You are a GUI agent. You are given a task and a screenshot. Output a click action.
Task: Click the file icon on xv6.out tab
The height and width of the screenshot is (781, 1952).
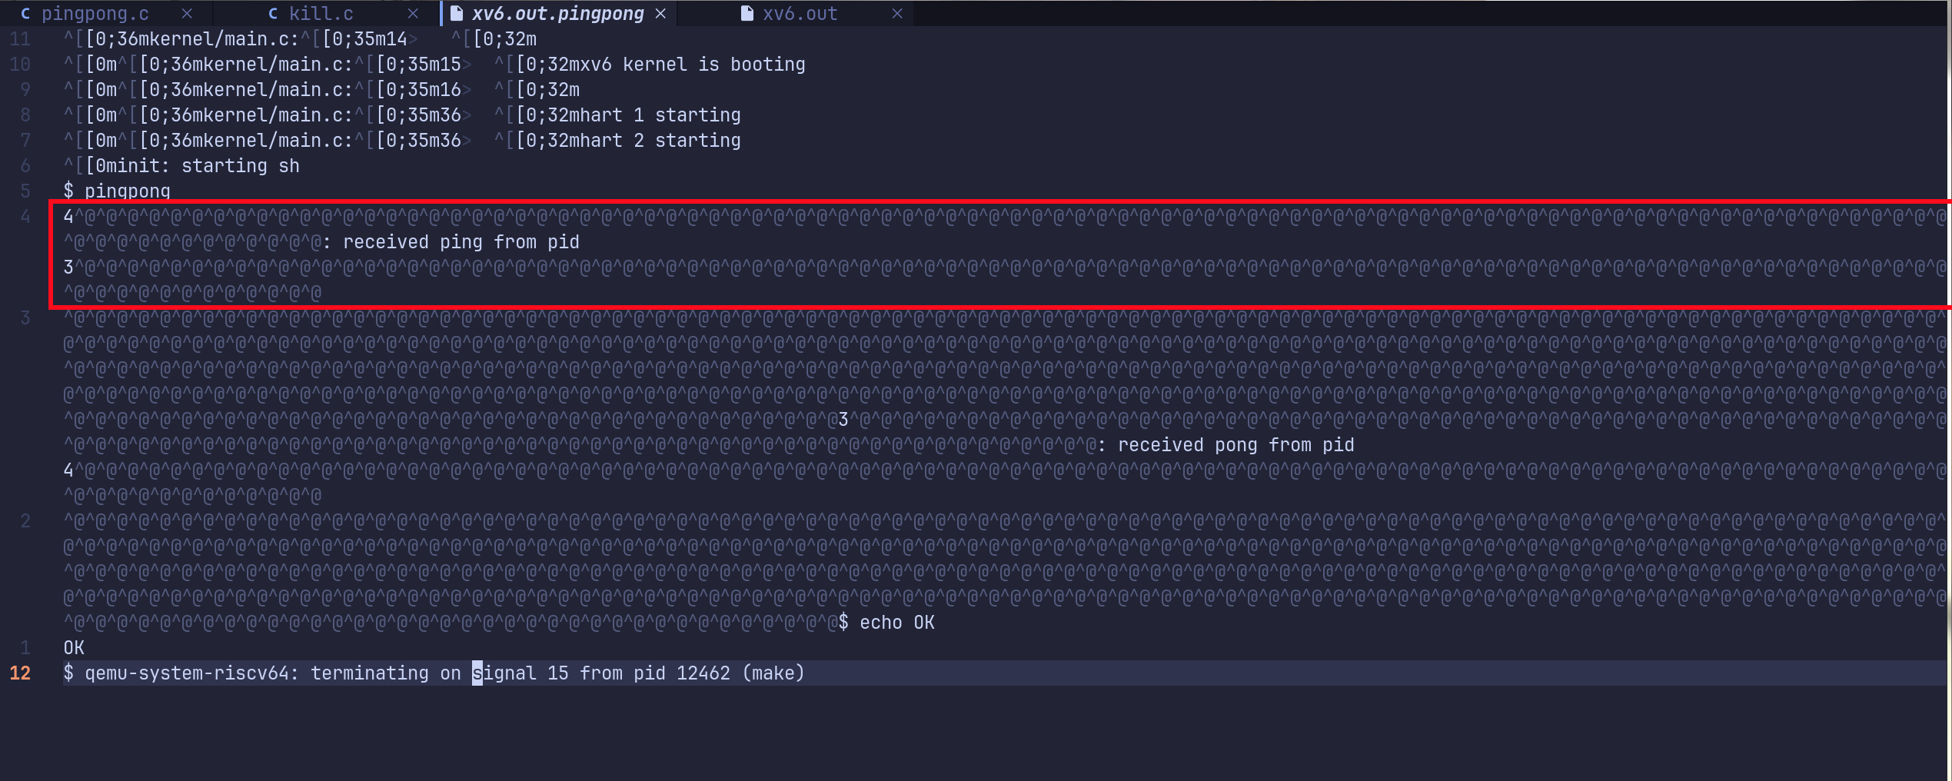747,14
